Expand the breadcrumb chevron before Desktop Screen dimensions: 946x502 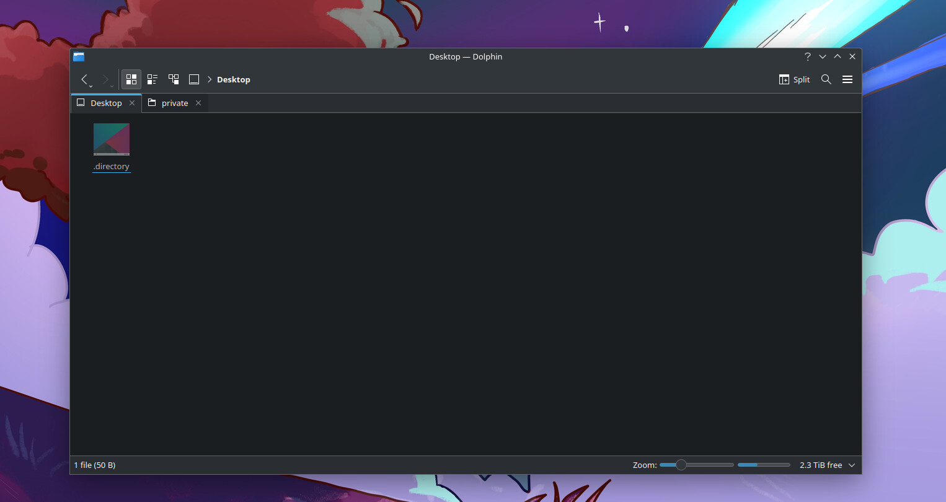tap(210, 79)
